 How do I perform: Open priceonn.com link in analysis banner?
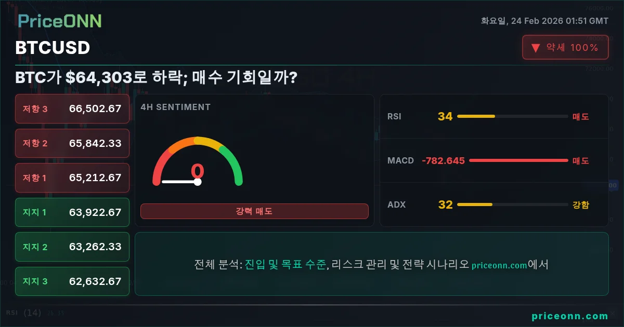500,265
